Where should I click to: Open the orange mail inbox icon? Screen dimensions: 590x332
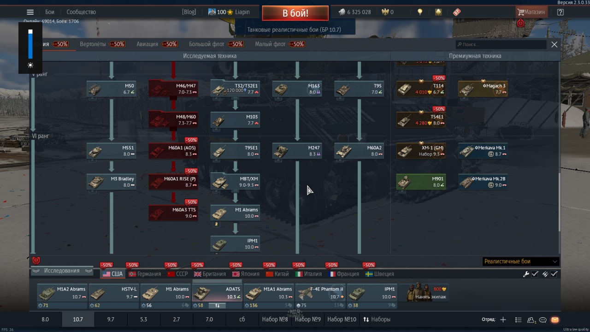[555, 320]
